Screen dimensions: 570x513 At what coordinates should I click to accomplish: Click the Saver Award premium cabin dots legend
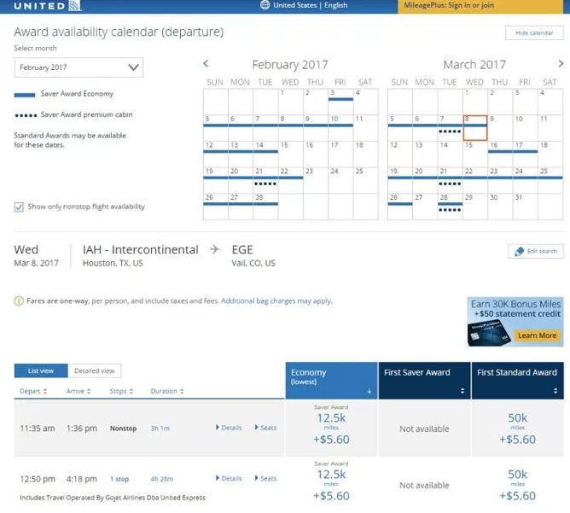(26, 115)
